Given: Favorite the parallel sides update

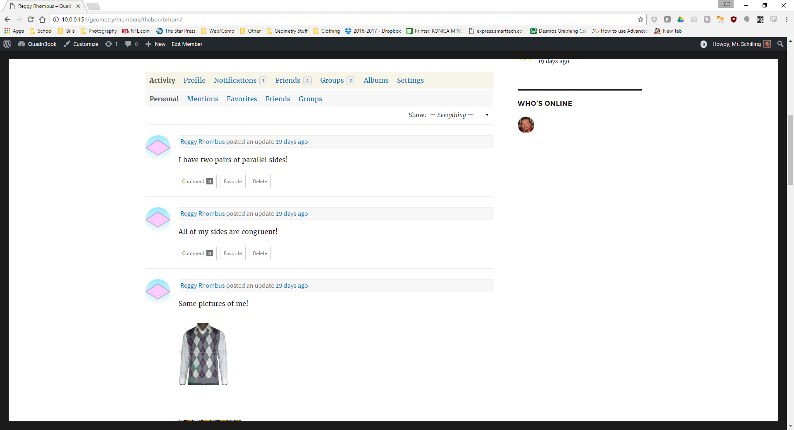Looking at the screenshot, I should tap(232, 182).
